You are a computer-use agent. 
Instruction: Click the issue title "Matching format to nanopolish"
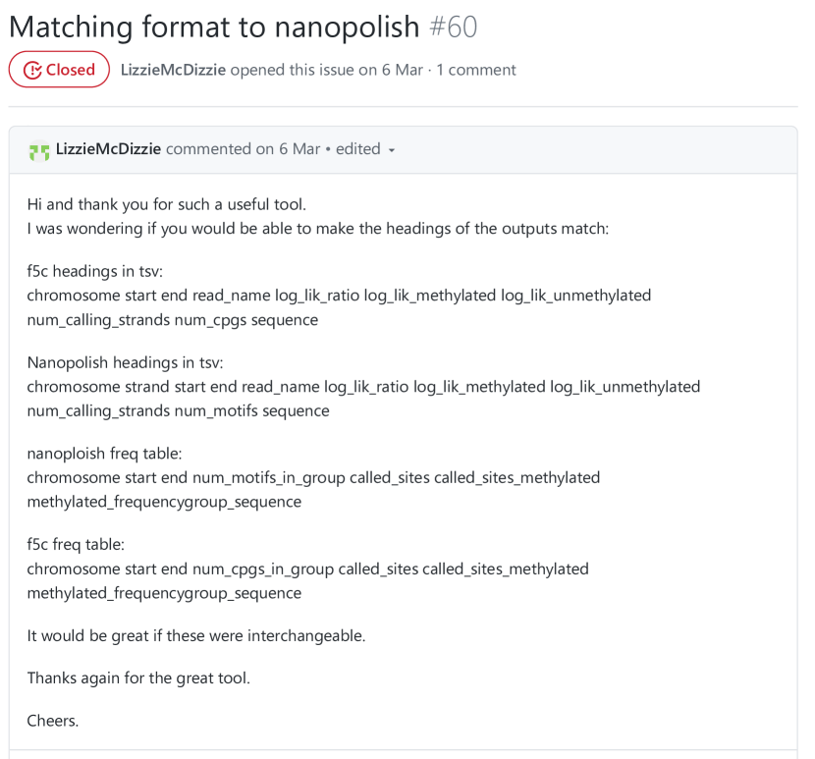(214, 27)
